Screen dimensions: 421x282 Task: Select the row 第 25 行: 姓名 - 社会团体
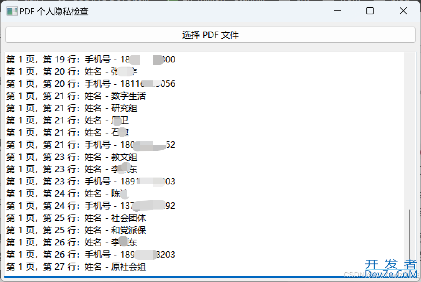pos(76,218)
